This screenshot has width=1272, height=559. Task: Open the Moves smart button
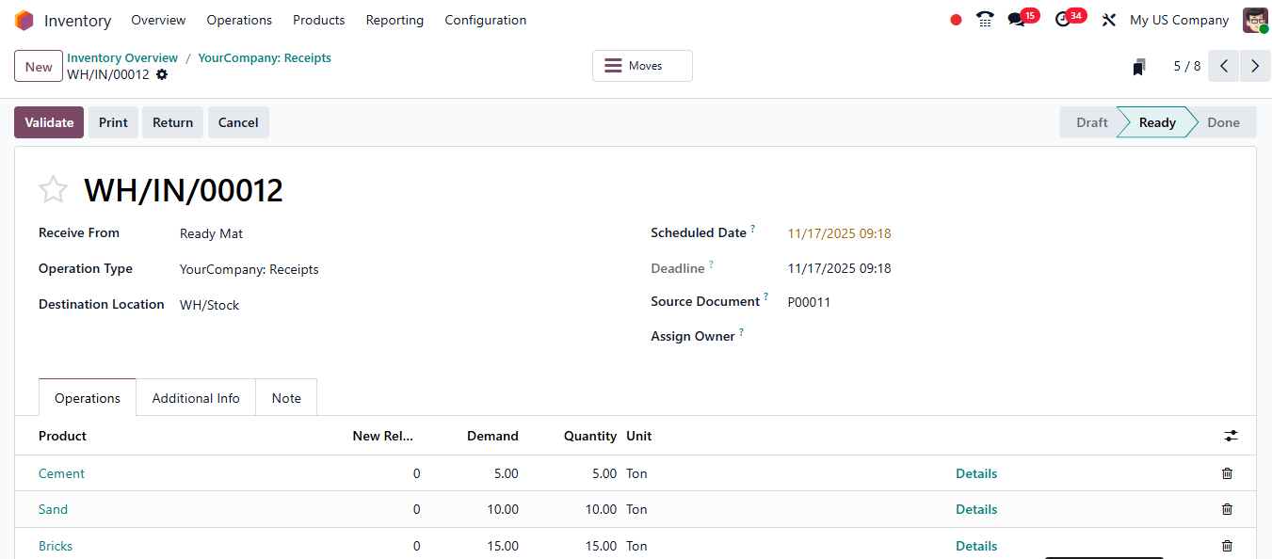[642, 66]
